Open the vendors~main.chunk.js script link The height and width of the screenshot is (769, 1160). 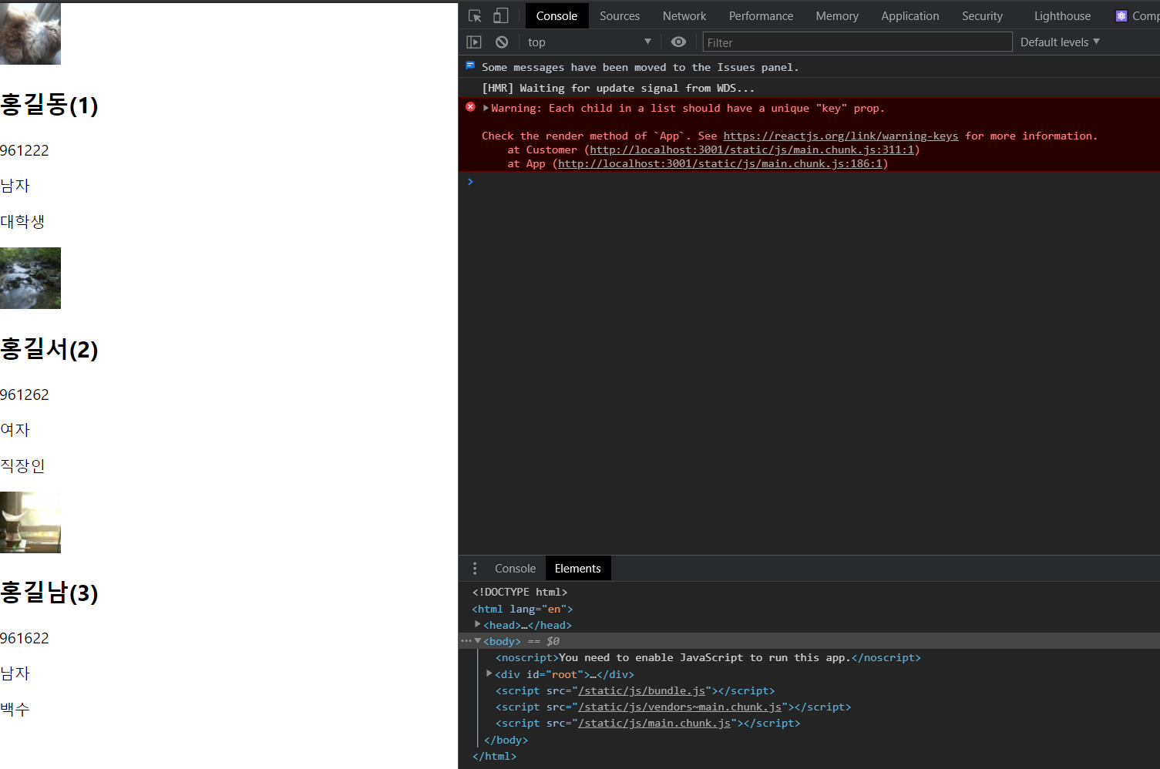(x=680, y=707)
